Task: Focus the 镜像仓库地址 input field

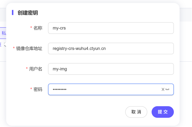Action: point(111,49)
